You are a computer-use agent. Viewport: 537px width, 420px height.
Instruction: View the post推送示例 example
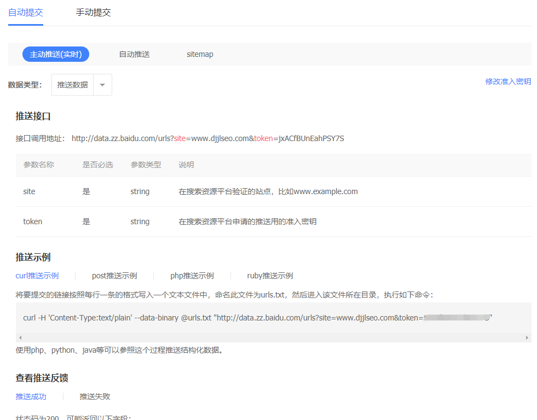pyautogui.click(x=114, y=276)
